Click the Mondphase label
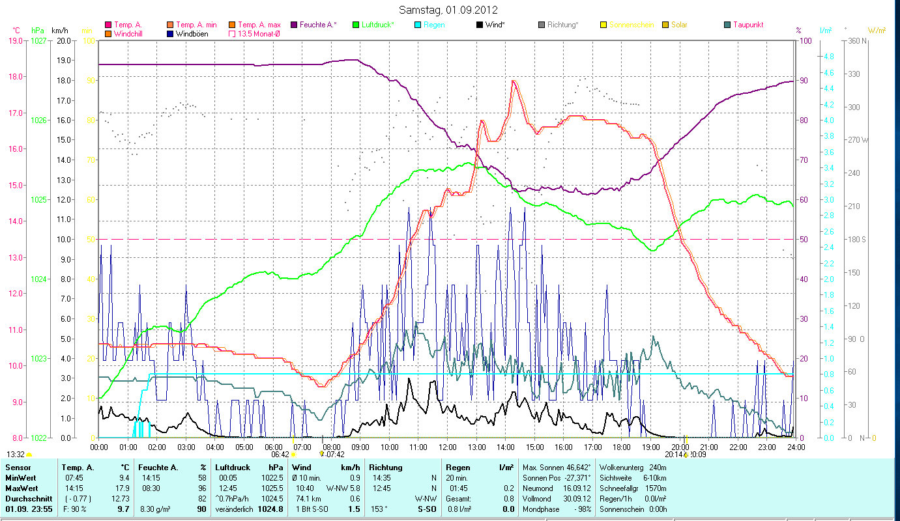The height and width of the screenshot is (521, 900). point(540,509)
